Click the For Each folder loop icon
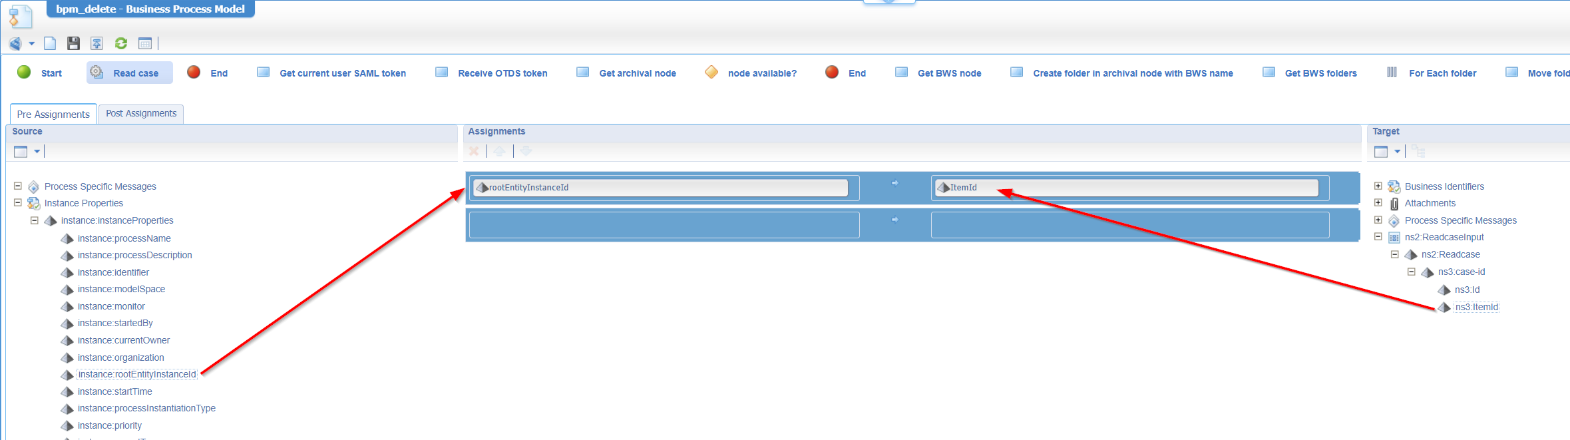Image resolution: width=1570 pixels, height=440 pixels. pyautogui.click(x=1392, y=72)
